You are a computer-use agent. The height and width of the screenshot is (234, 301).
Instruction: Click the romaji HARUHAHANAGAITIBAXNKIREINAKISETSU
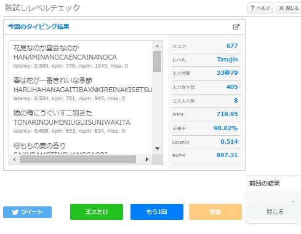pyautogui.click(x=83, y=90)
